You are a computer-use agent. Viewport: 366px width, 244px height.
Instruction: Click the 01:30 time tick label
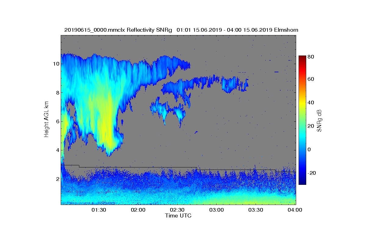click(99, 210)
